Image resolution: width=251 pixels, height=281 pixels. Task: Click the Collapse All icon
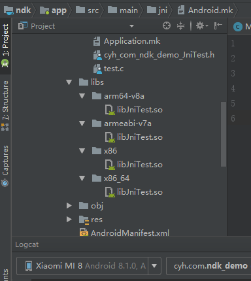click(x=181, y=25)
